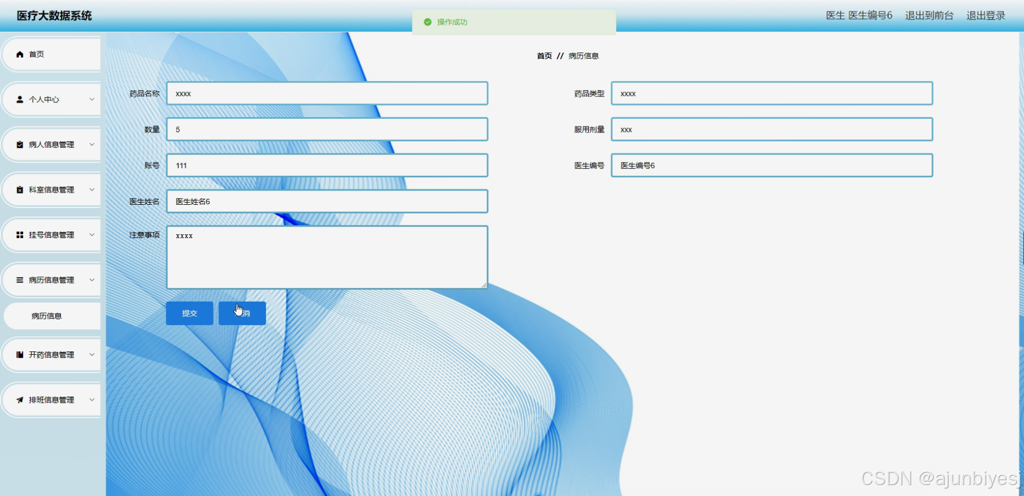1024x496 pixels.
Task: Open the 病历信息 submenu item
Action: coord(48,316)
